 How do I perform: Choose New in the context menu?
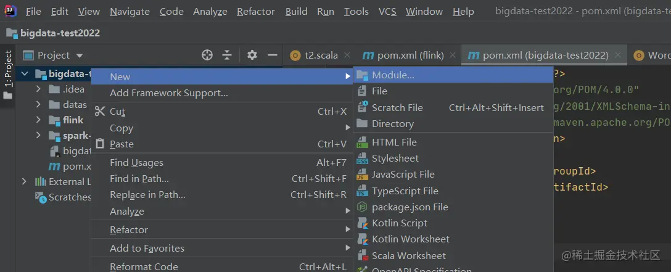coord(222,76)
